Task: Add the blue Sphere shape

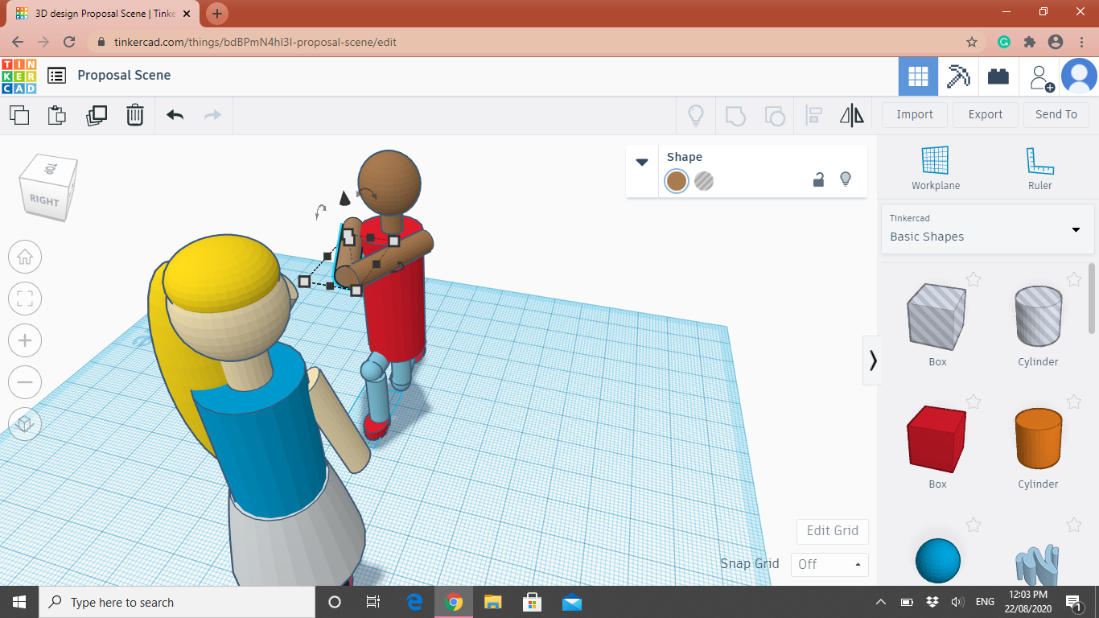Action: tap(938, 561)
